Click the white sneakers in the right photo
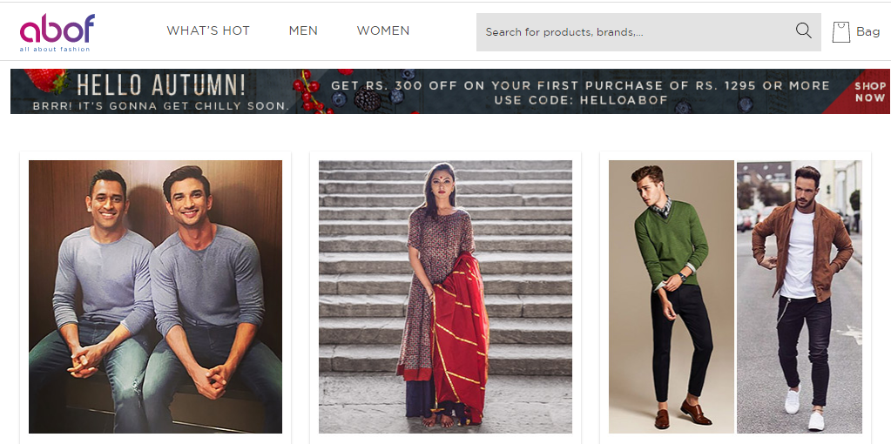The image size is (891, 444). 804,409
